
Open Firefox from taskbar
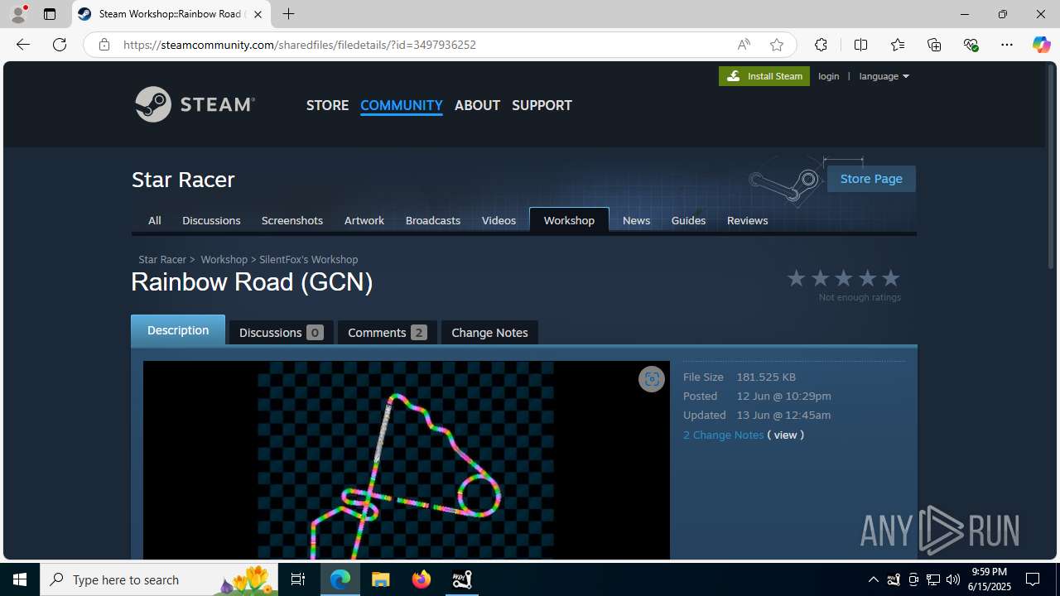coord(422,579)
